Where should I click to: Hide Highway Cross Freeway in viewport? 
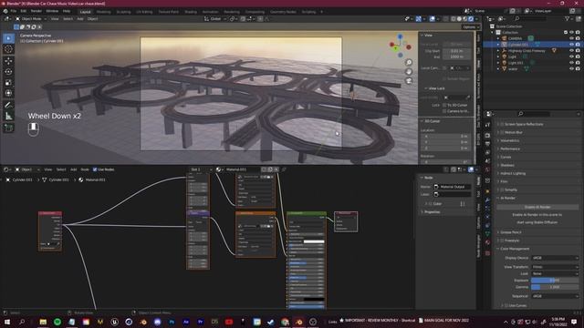(571, 51)
